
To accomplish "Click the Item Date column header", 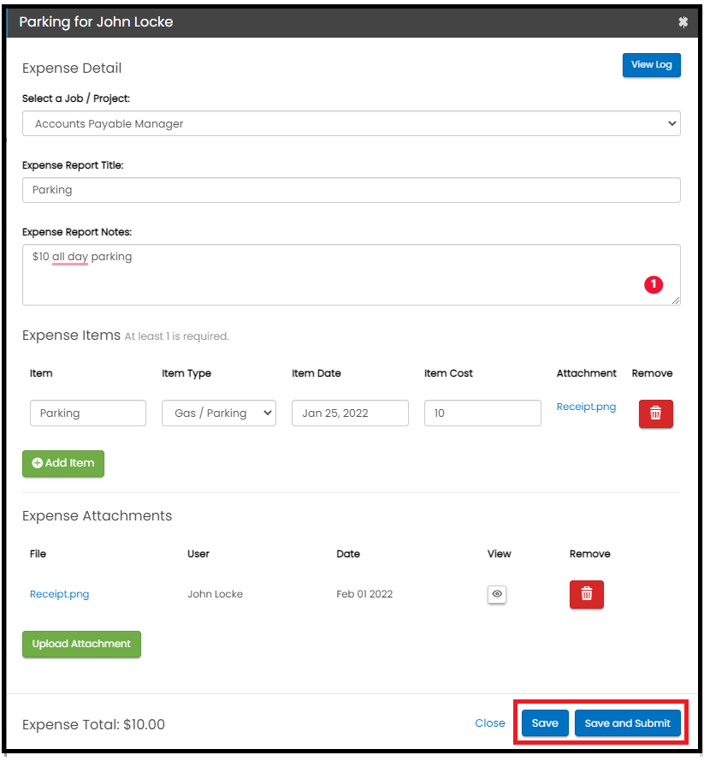I will pos(317,373).
